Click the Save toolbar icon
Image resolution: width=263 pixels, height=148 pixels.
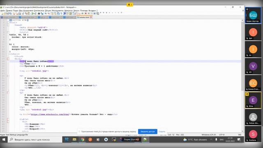[x=7, y=14]
